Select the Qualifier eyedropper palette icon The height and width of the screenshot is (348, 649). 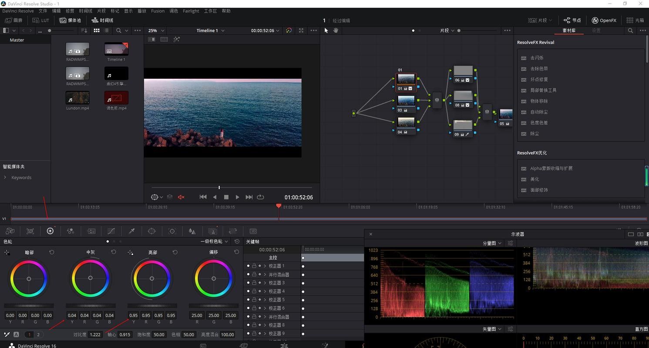[131, 231]
